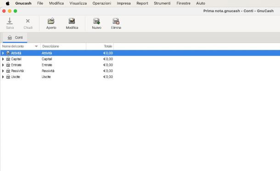
Task: Open the Gnucash application menu
Action: pyautogui.click(x=23, y=3)
